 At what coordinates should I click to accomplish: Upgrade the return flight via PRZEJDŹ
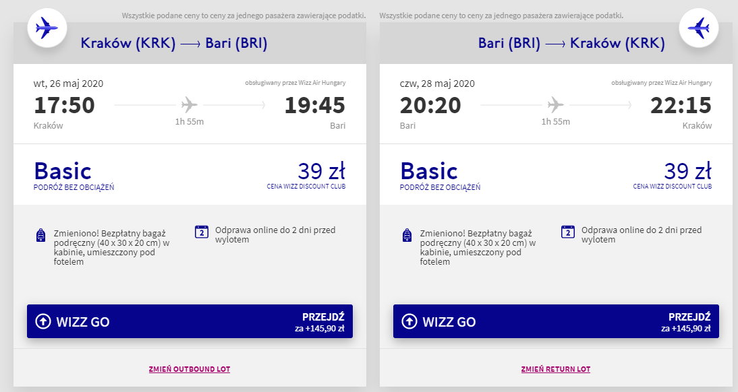(x=691, y=322)
